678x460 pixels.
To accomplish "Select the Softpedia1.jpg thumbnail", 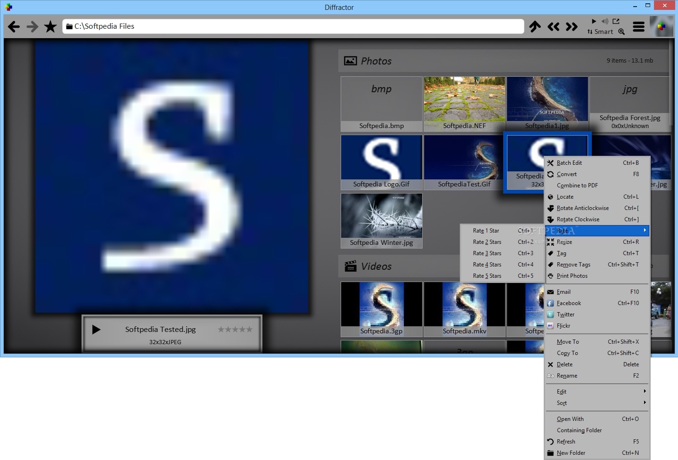I will [547, 104].
